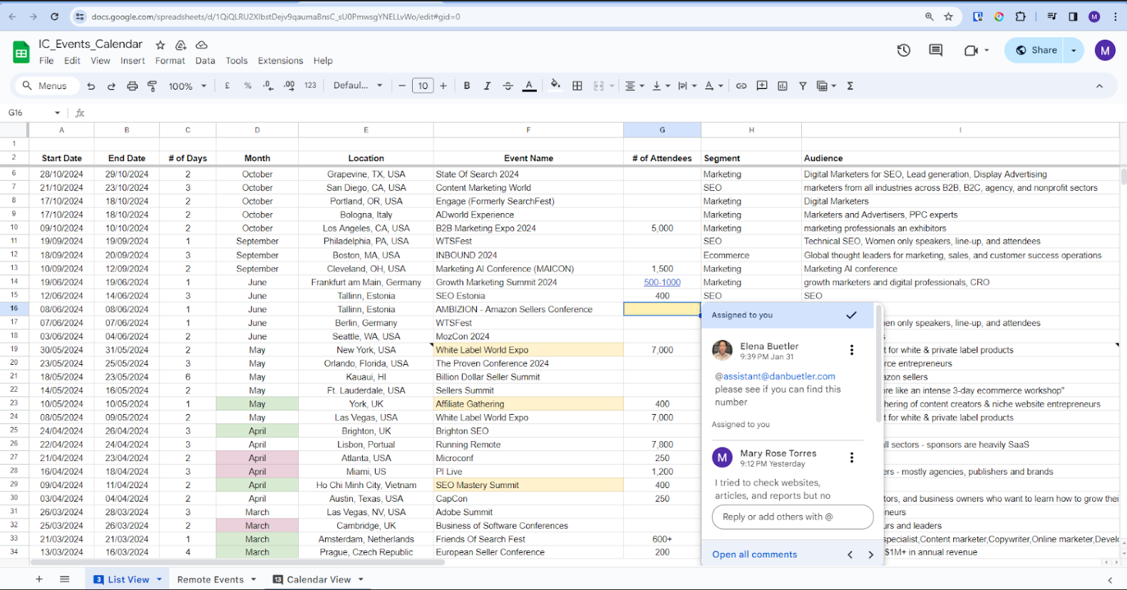Open the fill color picker

pos(555,86)
